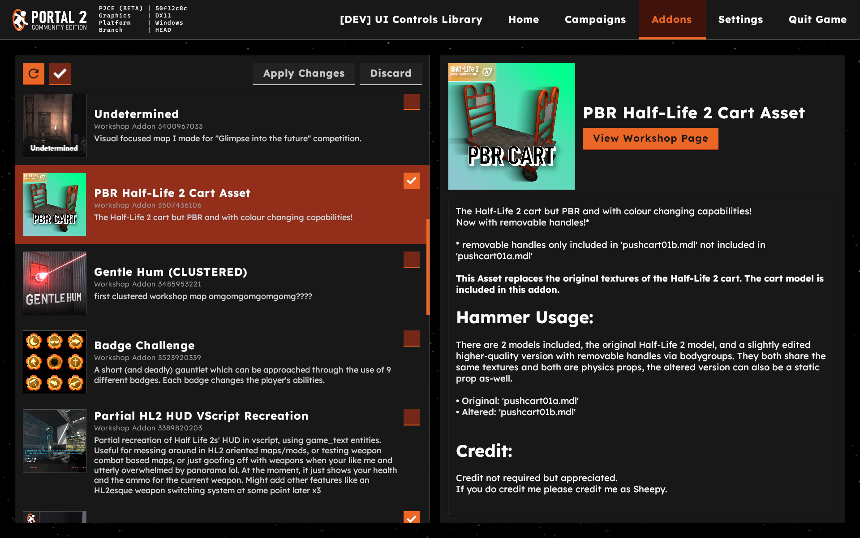Enable Partial HL2 HUD VScript Recreation
Screen dimensions: 860x538
point(411,417)
